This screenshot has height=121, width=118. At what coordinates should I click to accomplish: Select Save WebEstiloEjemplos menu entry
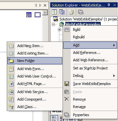click(90, 84)
